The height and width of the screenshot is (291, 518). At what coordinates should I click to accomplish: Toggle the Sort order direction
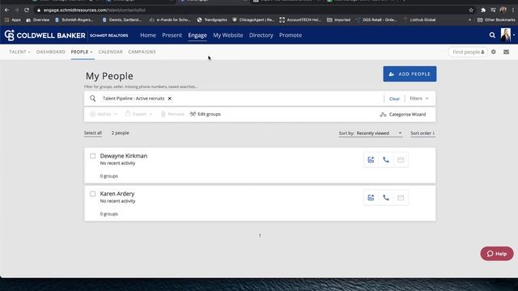point(422,133)
